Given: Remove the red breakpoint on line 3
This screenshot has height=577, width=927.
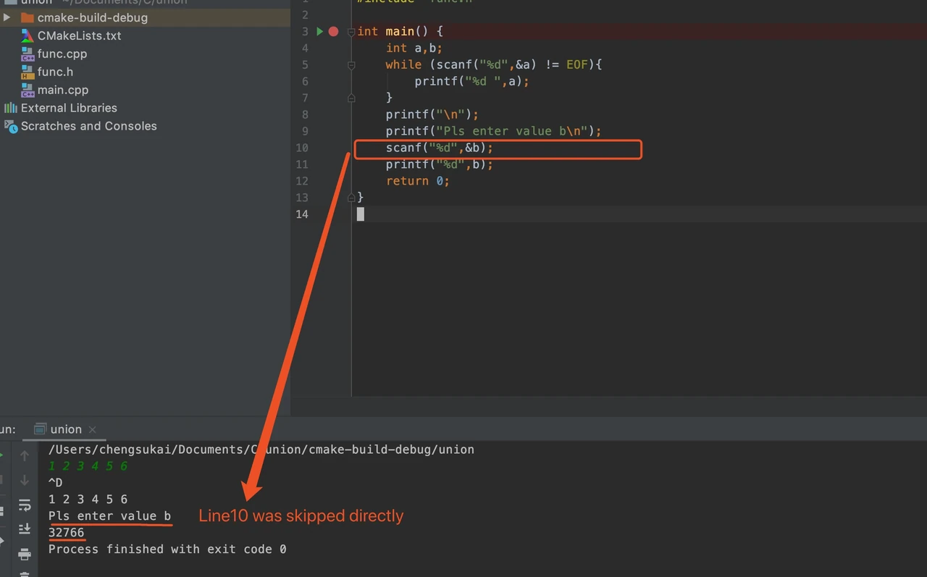Looking at the screenshot, I should tap(333, 31).
